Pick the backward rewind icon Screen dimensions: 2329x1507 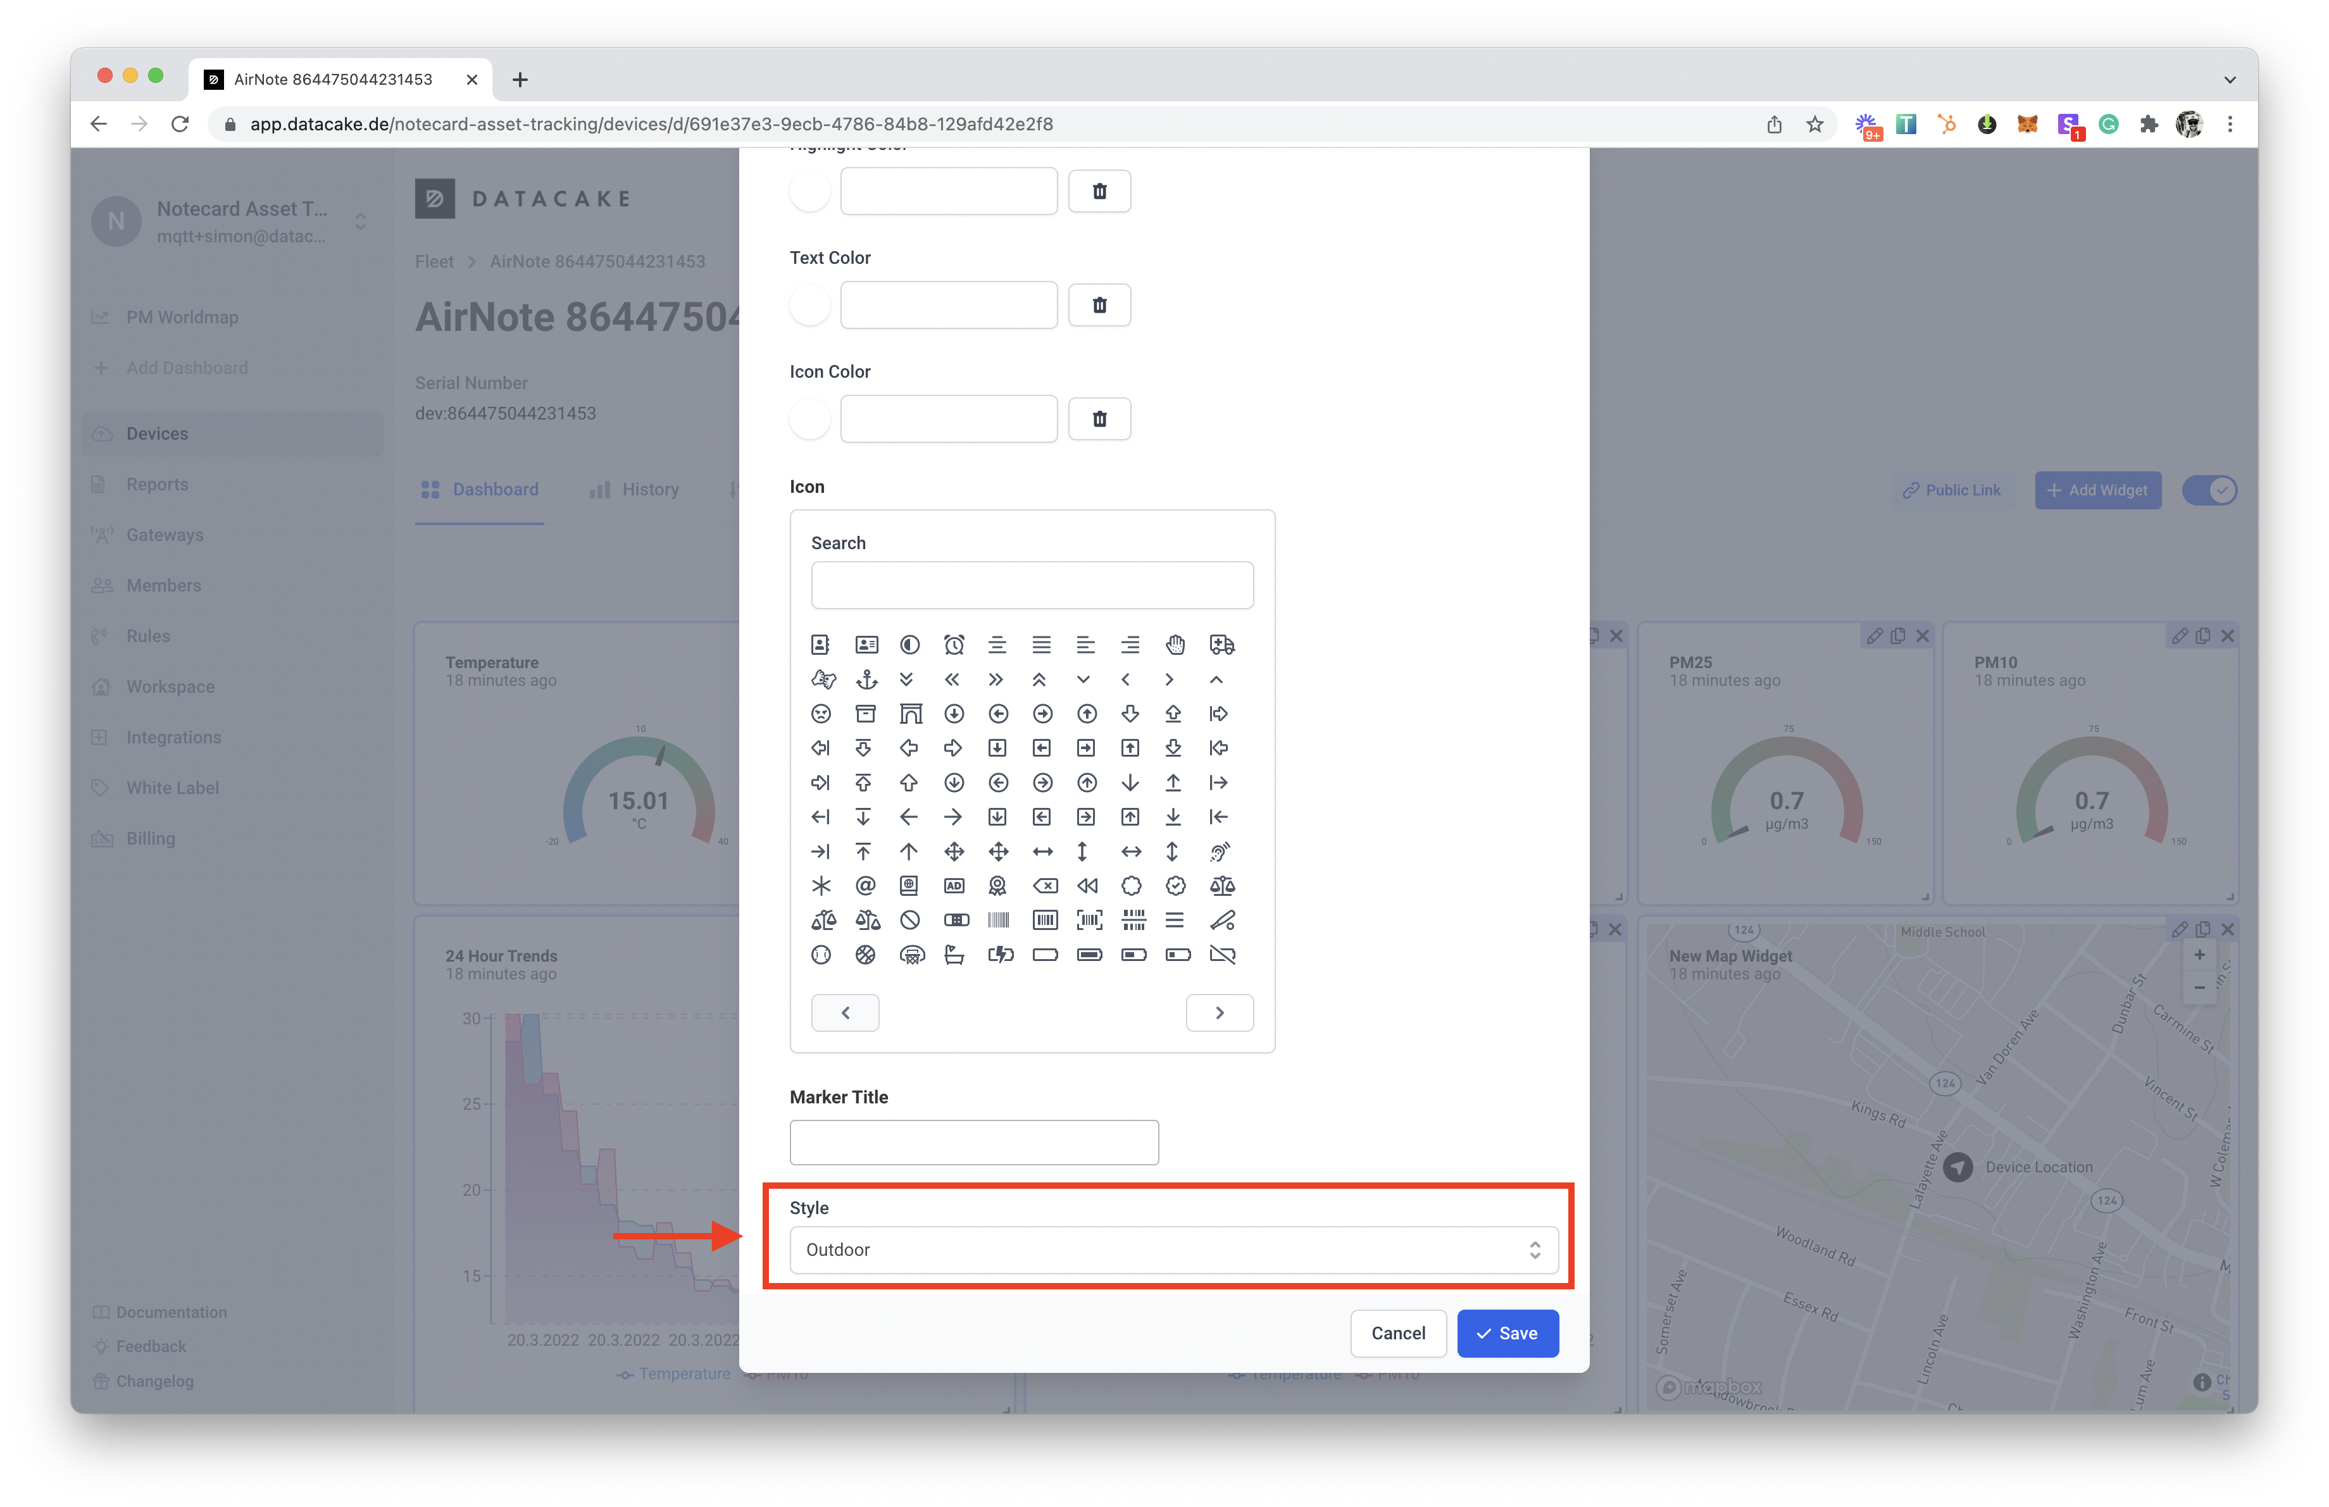[x=1087, y=885]
